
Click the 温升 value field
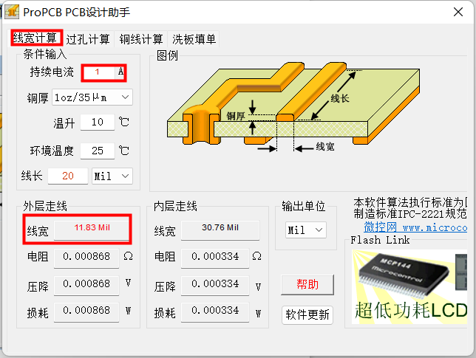point(97,123)
